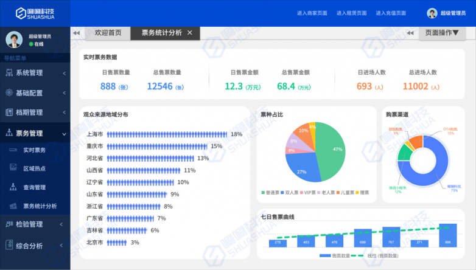
Task: Open the 进入商家页面 link
Action: pyautogui.click(x=312, y=13)
